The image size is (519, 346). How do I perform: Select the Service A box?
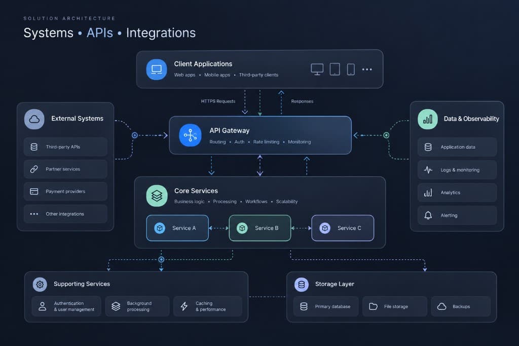click(177, 228)
